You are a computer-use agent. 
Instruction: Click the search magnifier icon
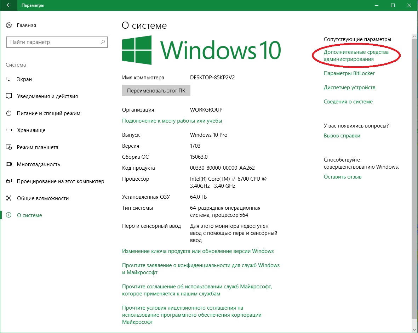click(103, 42)
